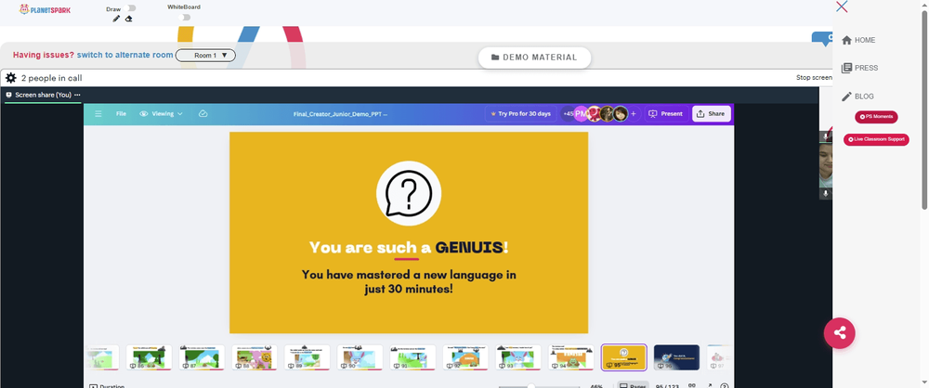This screenshot has width=929, height=388.
Task: Select slide thumbnail 89
Action: tap(307, 357)
